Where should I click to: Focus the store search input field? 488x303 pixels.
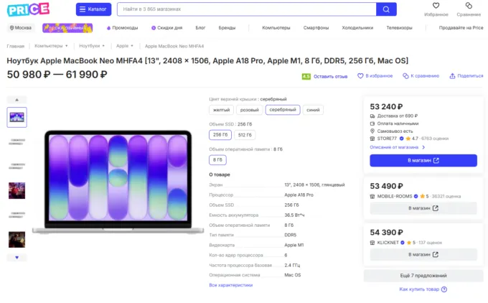click(x=246, y=9)
